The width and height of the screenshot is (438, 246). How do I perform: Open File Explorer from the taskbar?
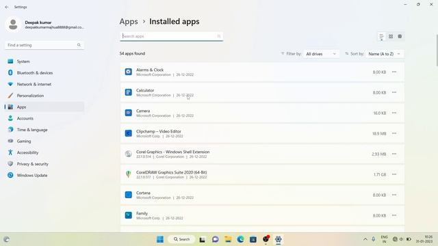228,239
